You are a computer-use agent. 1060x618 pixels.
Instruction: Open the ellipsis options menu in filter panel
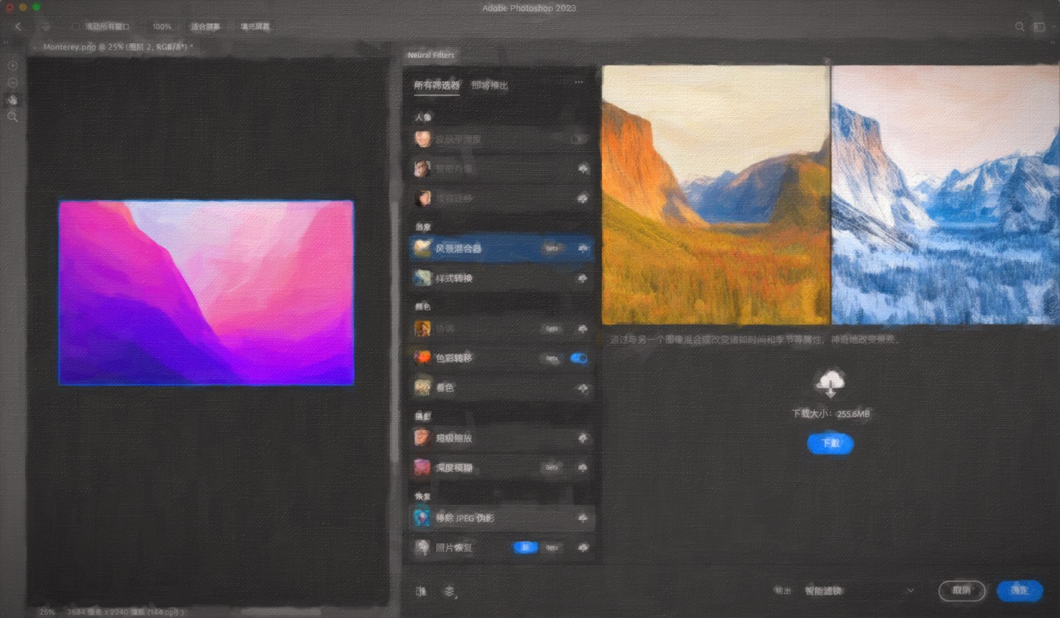click(x=578, y=82)
